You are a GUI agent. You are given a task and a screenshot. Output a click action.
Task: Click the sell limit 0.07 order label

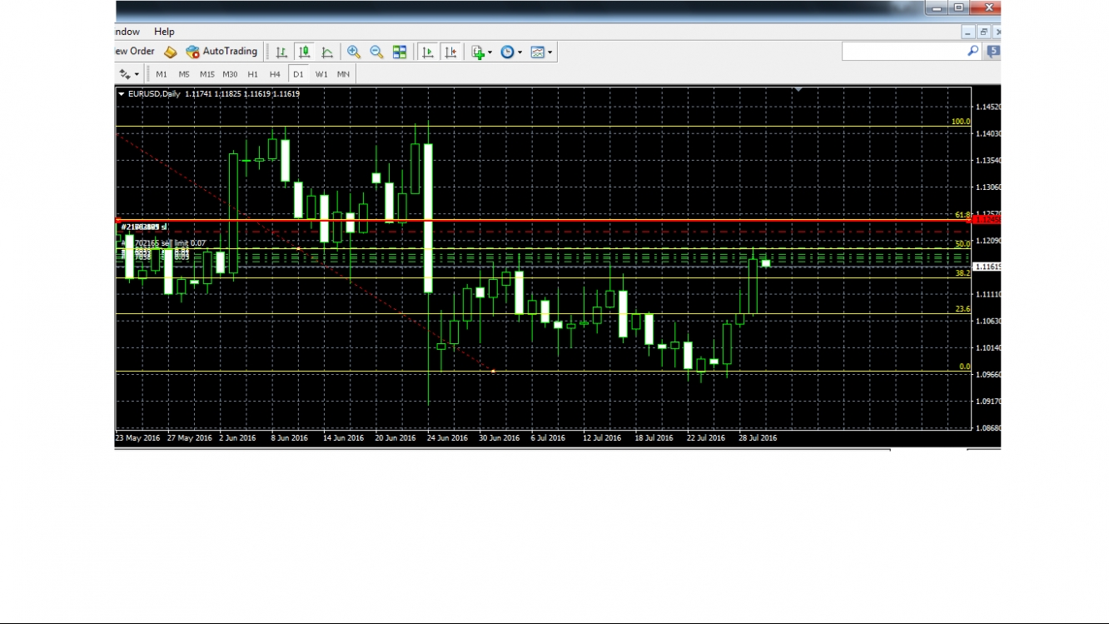point(165,243)
